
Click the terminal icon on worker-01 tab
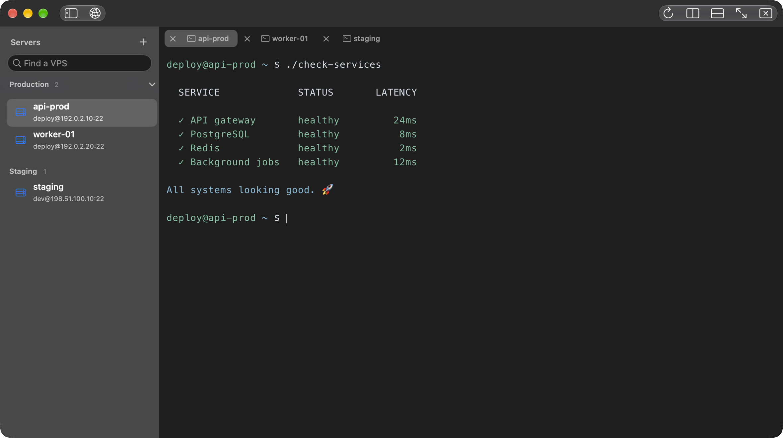[x=265, y=38]
